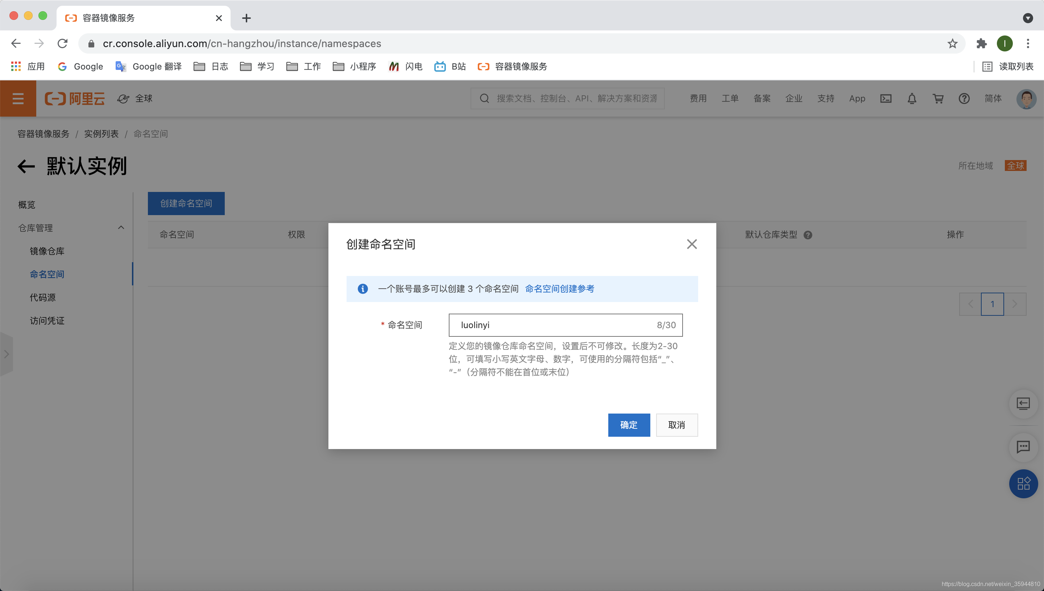Select 镜像仓库 in sidebar

click(47, 251)
